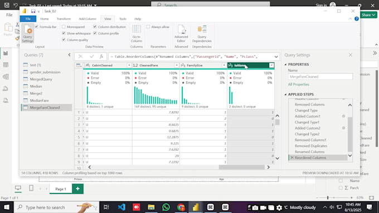
Task: Switch to the Tools ribbon tab
Action: pos(123,19)
